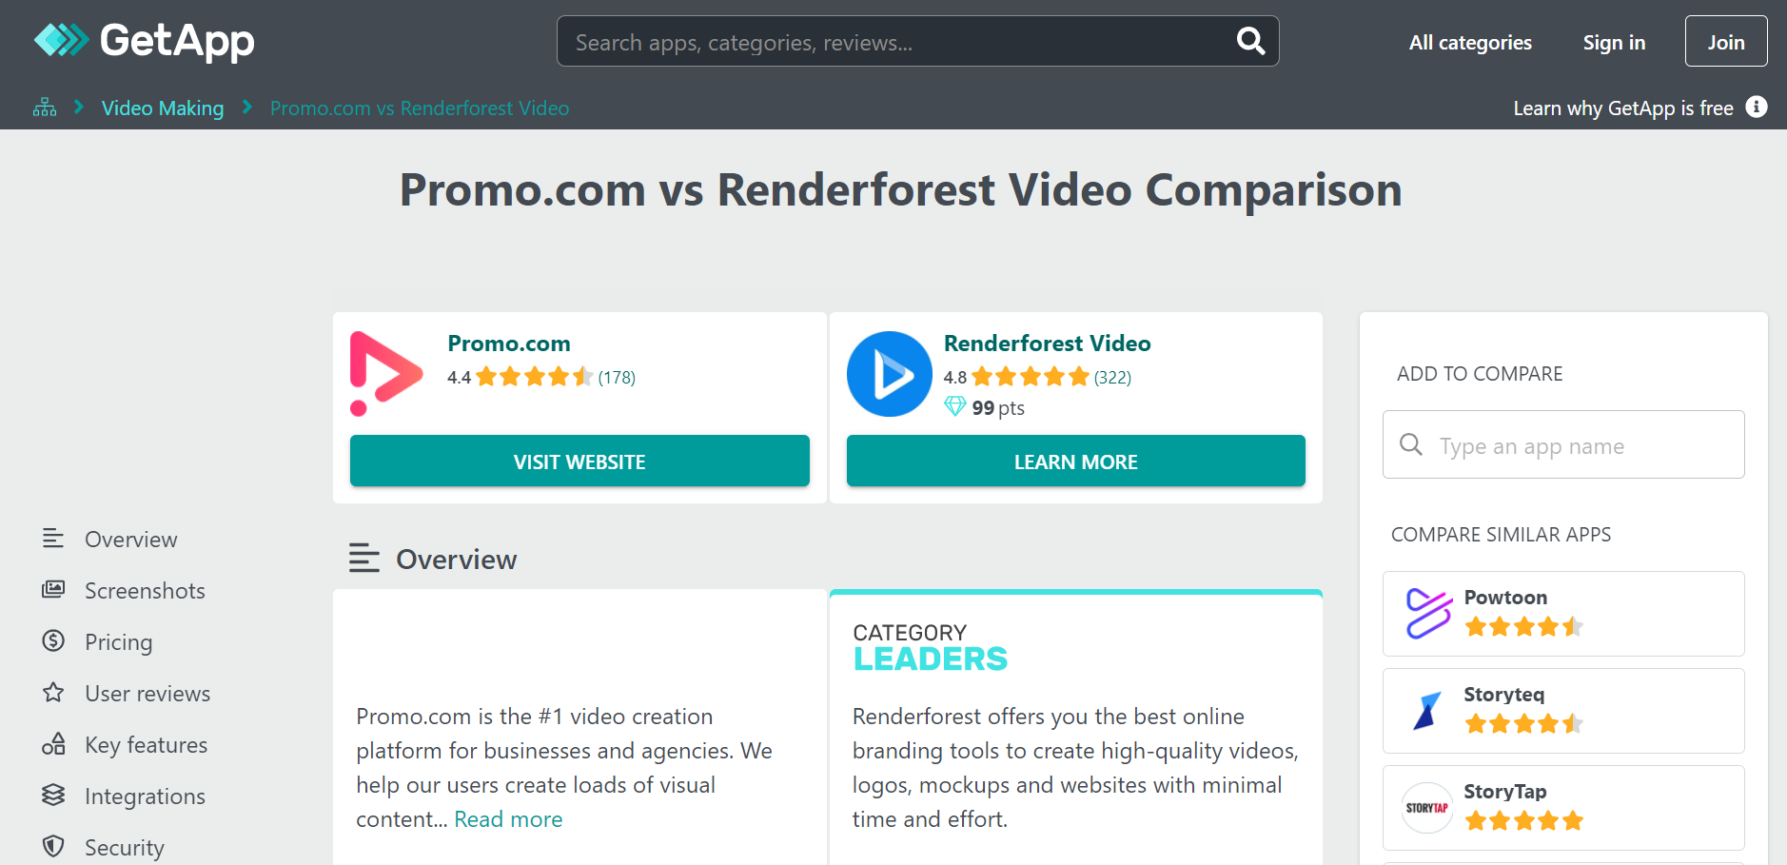Open the sitemap breadcrumb home icon
Viewport: 1787px width, 865px height.
[x=45, y=108]
